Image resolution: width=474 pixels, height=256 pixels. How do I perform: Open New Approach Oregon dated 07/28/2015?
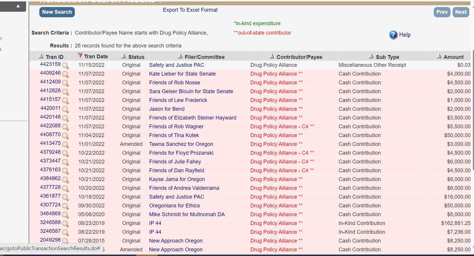[176, 241]
